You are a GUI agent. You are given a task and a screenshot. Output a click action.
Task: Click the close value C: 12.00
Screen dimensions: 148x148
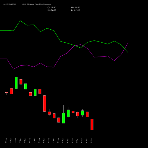pyautogui.click(x=52, y=8)
